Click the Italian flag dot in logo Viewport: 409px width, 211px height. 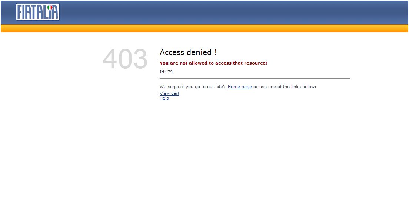click(x=50, y=7)
